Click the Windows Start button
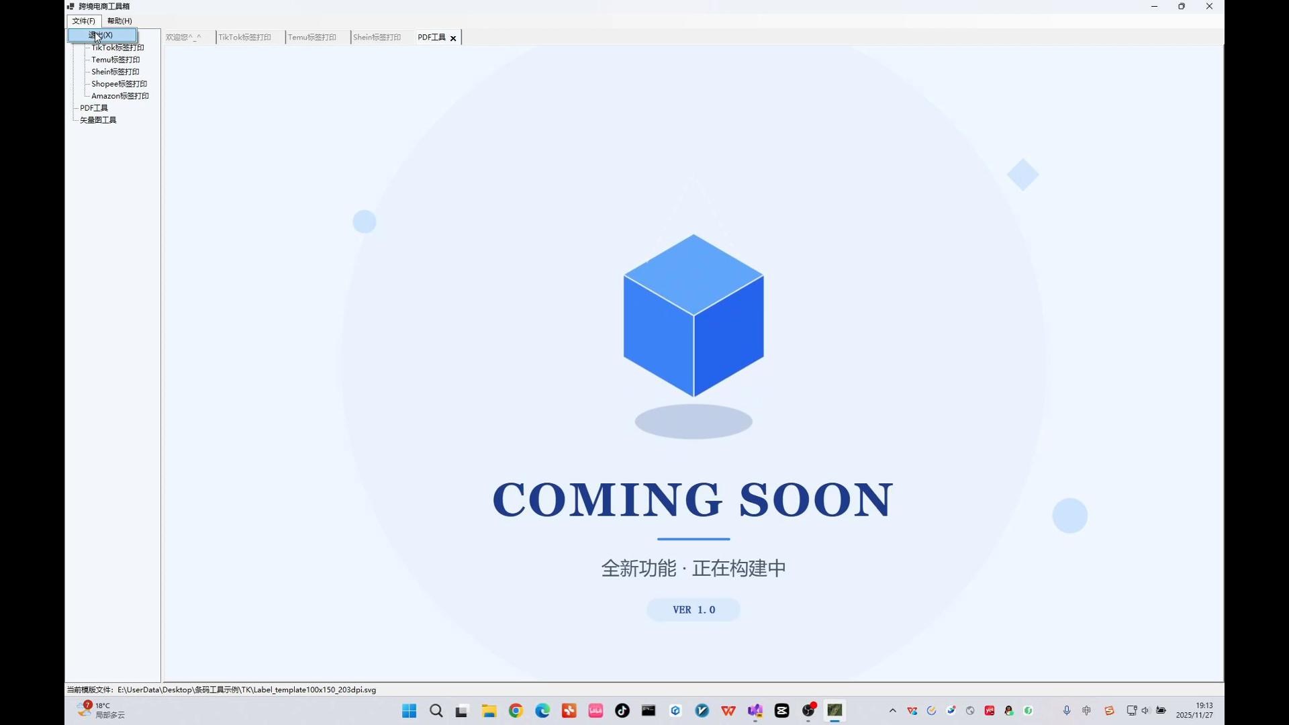The width and height of the screenshot is (1289, 725). pos(409,711)
